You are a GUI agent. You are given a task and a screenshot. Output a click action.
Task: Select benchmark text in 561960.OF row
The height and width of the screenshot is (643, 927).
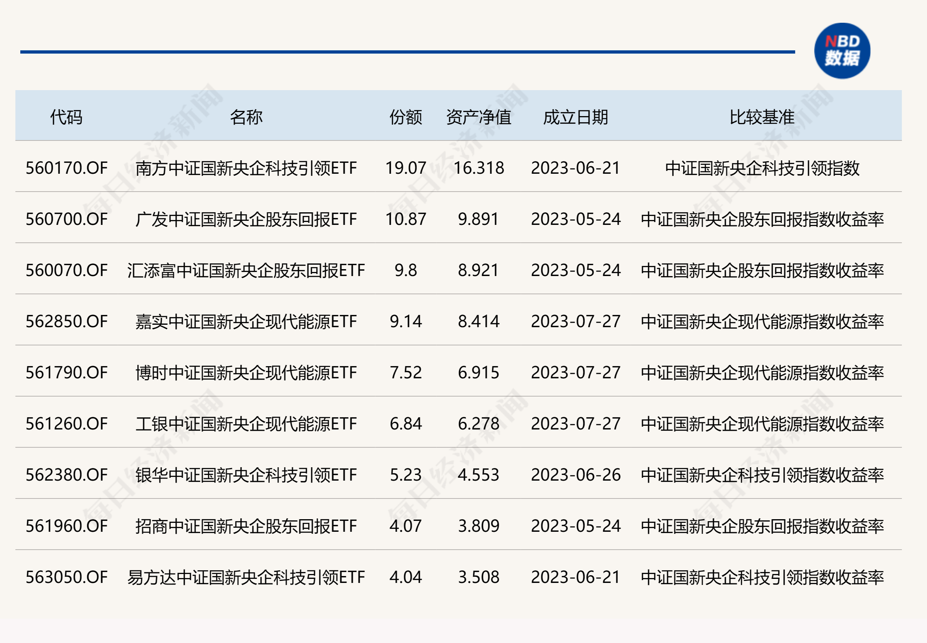point(762,526)
